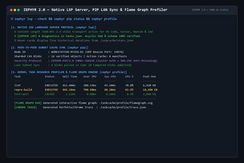The image size is (244, 163).
Task: Click the yellow minimize window dot
Action: pyautogui.click(x=15, y=10)
